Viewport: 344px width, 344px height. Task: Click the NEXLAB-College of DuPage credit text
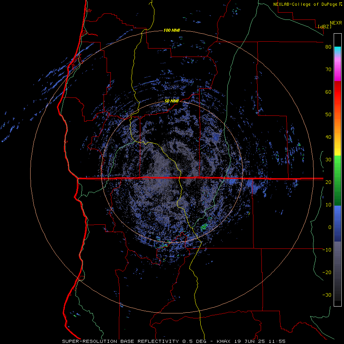[306, 4]
